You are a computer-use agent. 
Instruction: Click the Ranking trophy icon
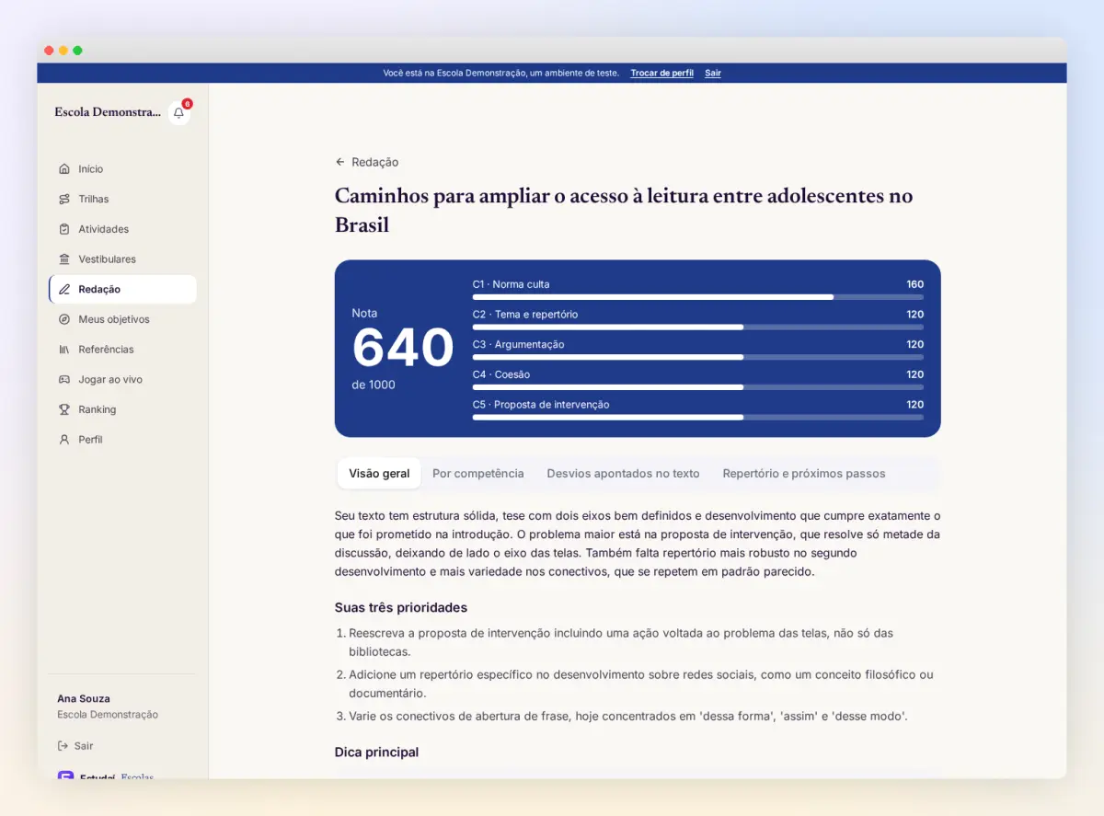click(x=64, y=409)
